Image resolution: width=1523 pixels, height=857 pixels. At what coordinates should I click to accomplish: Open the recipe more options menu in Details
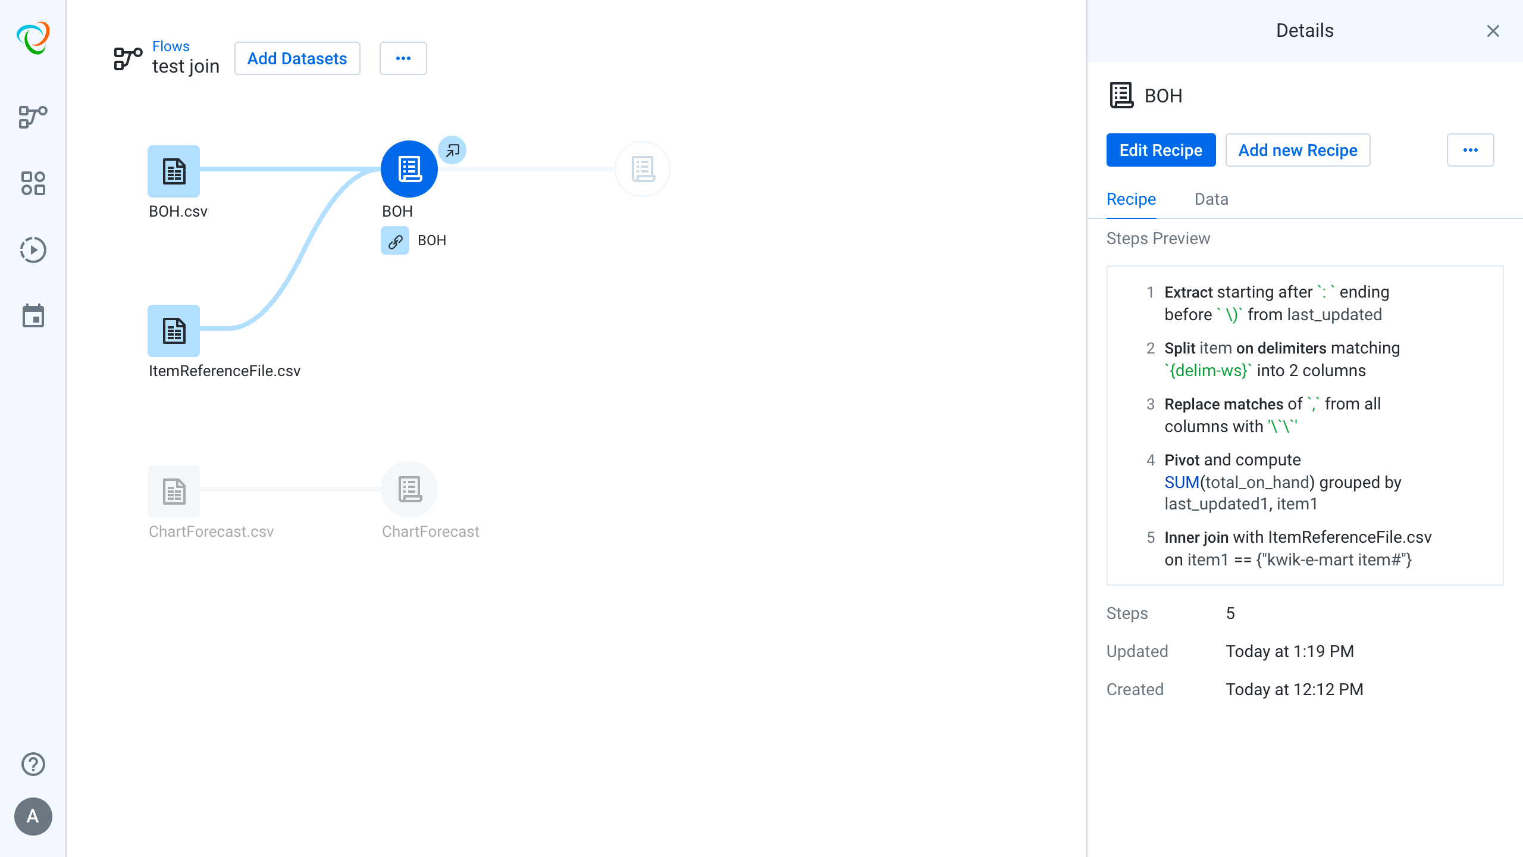(x=1470, y=150)
